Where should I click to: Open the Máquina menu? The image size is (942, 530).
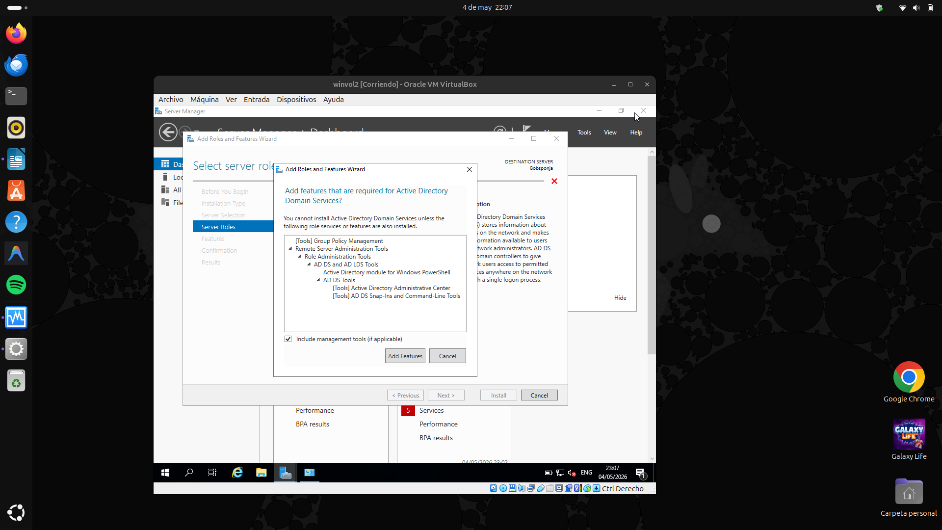pyautogui.click(x=205, y=100)
